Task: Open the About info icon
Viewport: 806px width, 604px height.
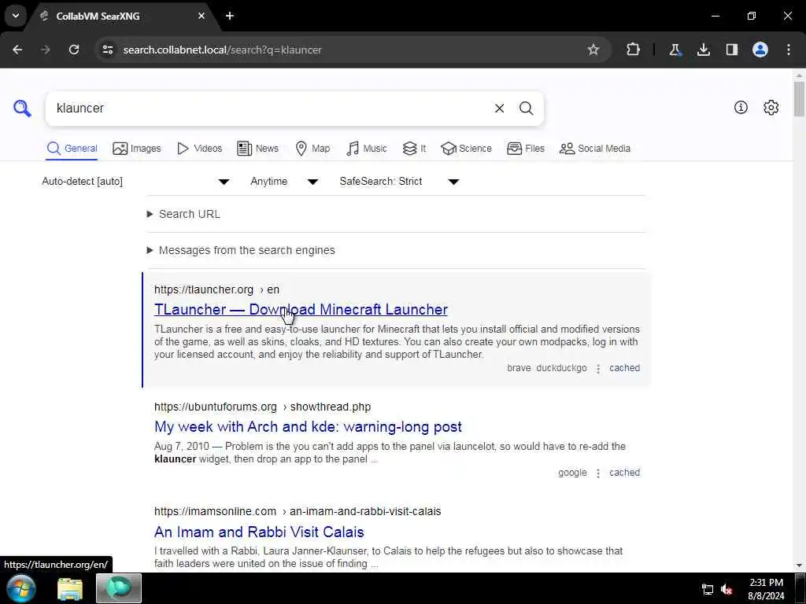Action: click(741, 107)
